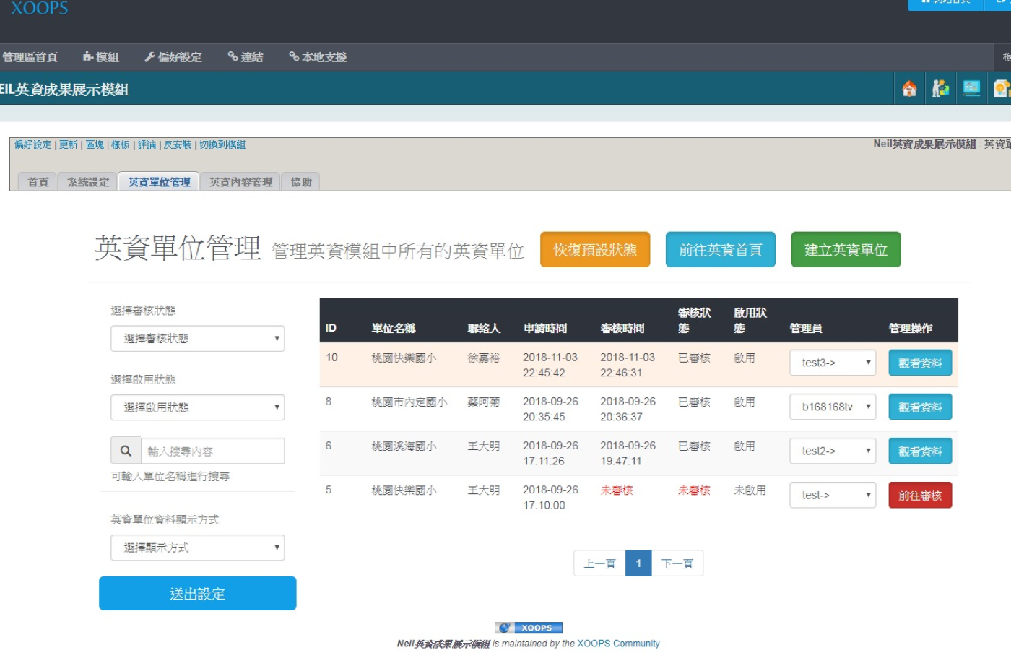1011x653 pixels.
Task: Click the person with puzzle pieces icon
Action: point(940,89)
